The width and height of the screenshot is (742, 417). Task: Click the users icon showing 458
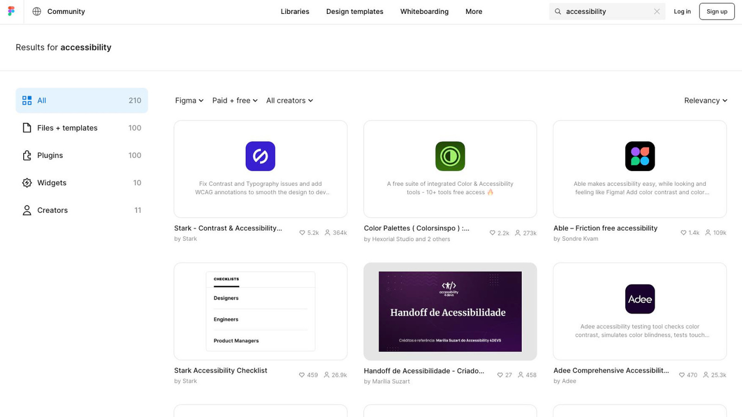click(x=521, y=375)
